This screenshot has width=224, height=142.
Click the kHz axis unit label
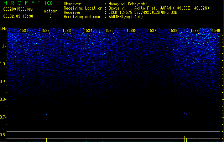point(3,29)
